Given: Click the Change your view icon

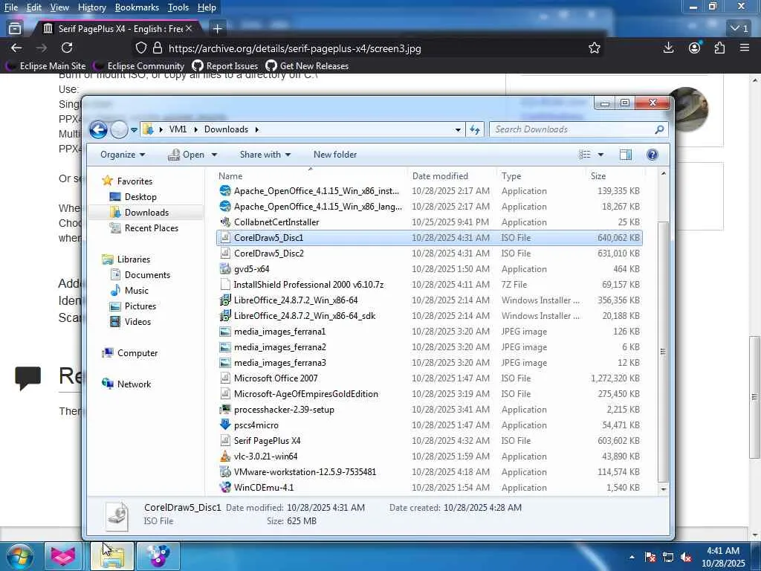Looking at the screenshot, I should click(x=585, y=155).
